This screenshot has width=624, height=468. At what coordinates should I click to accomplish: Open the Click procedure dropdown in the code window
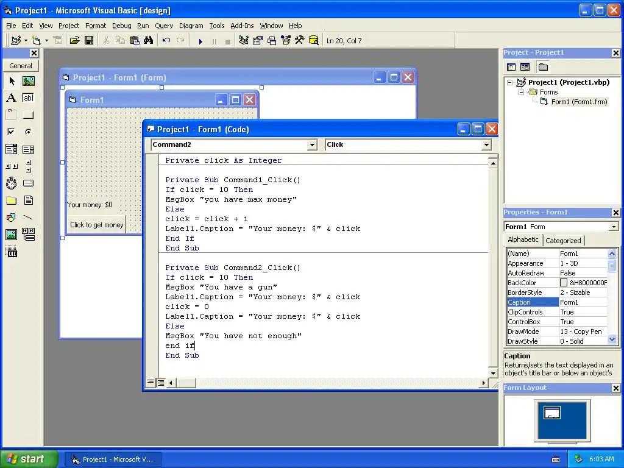click(x=486, y=145)
